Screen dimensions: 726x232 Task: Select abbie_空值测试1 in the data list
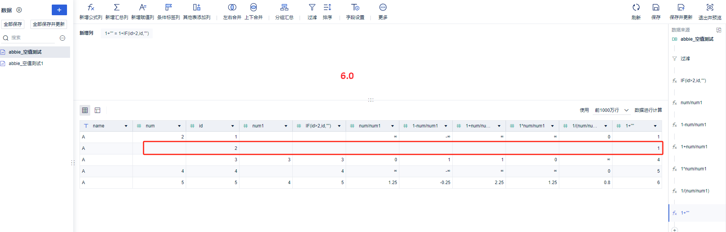tap(35, 64)
